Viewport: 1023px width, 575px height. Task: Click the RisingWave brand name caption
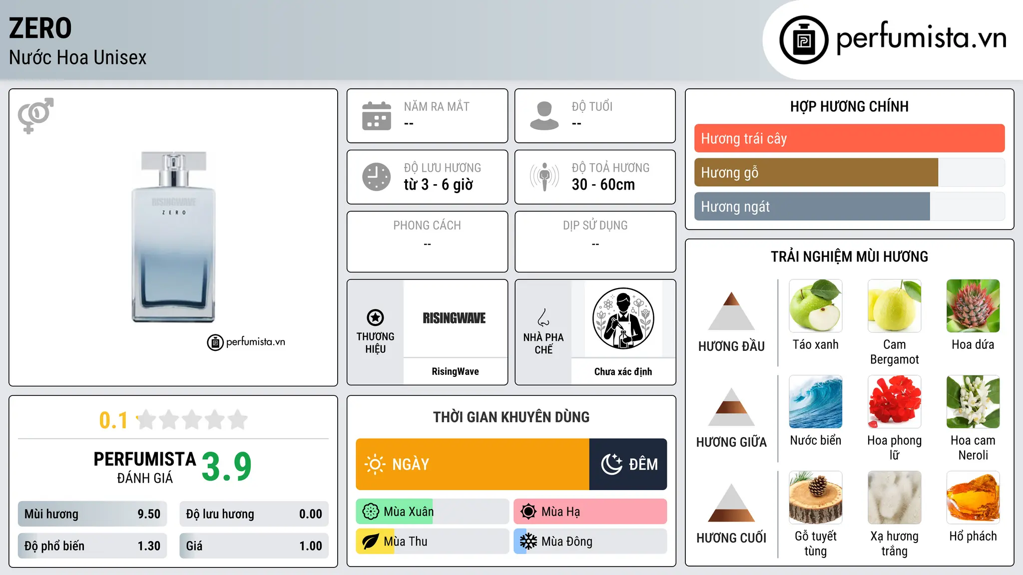455,371
